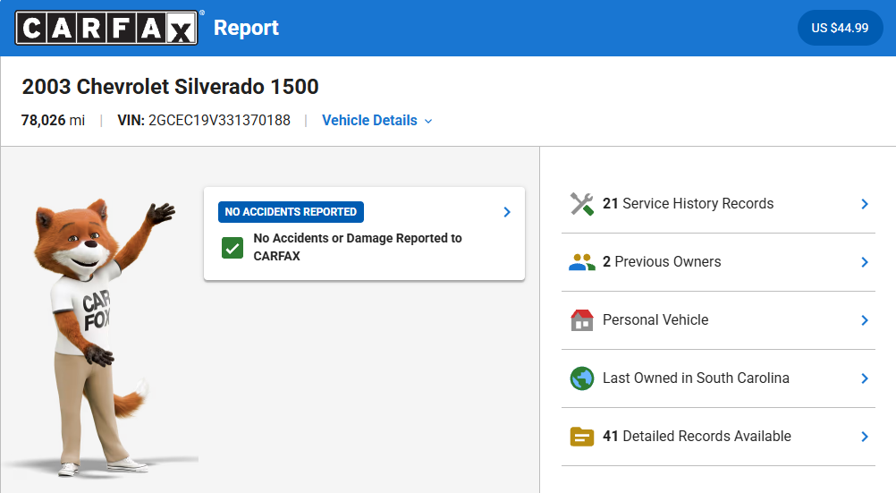
Task: Click the 2003 Chevrolet Silverado 1500 title
Action: (x=170, y=87)
